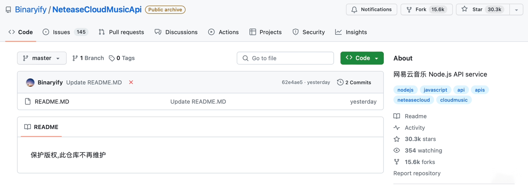528x186 pixels.
Task: Open the 0 Tags link
Action: [x=122, y=58]
